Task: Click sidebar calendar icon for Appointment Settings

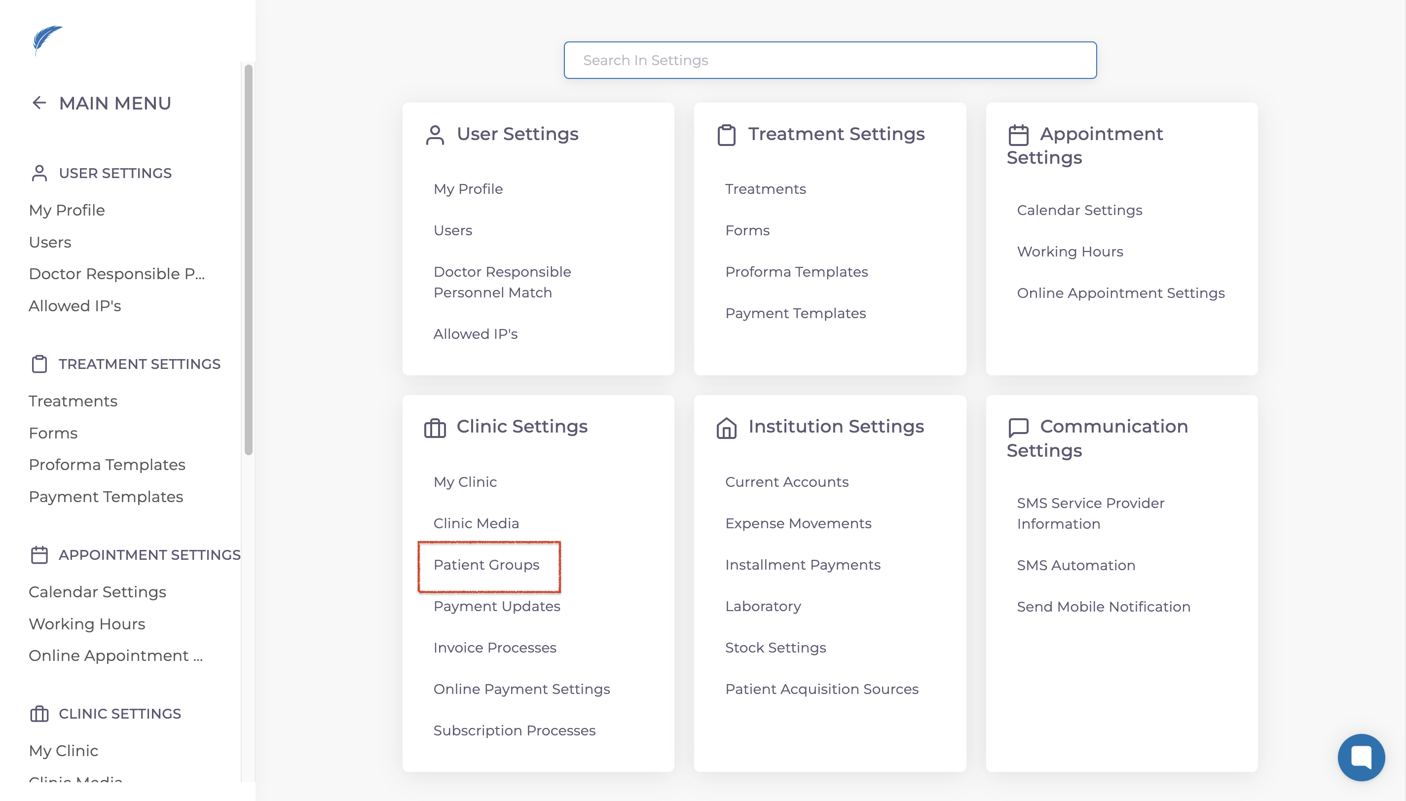Action: pos(39,554)
